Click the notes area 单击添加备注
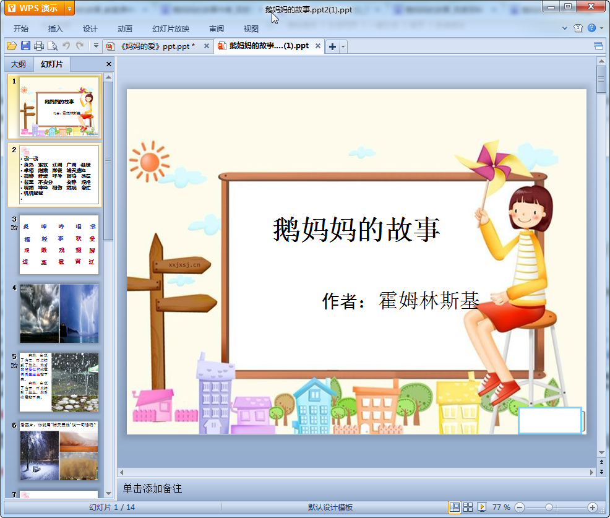The width and height of the screenshot is (610, 518). click(x=152, y=488)
